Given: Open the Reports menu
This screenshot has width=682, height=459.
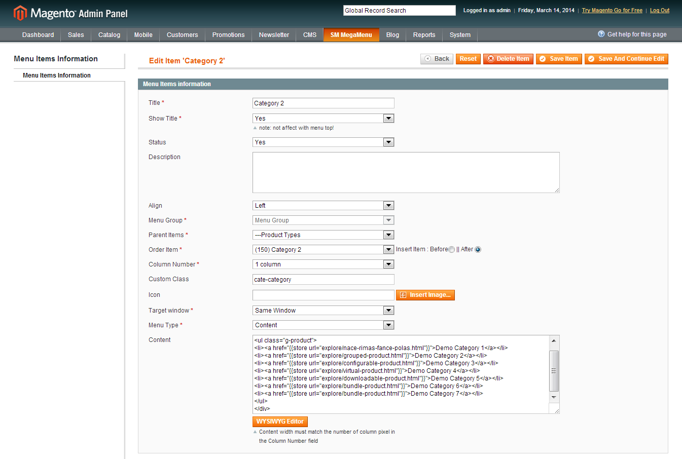Looking at the screenshot, I should pos(424,35).
